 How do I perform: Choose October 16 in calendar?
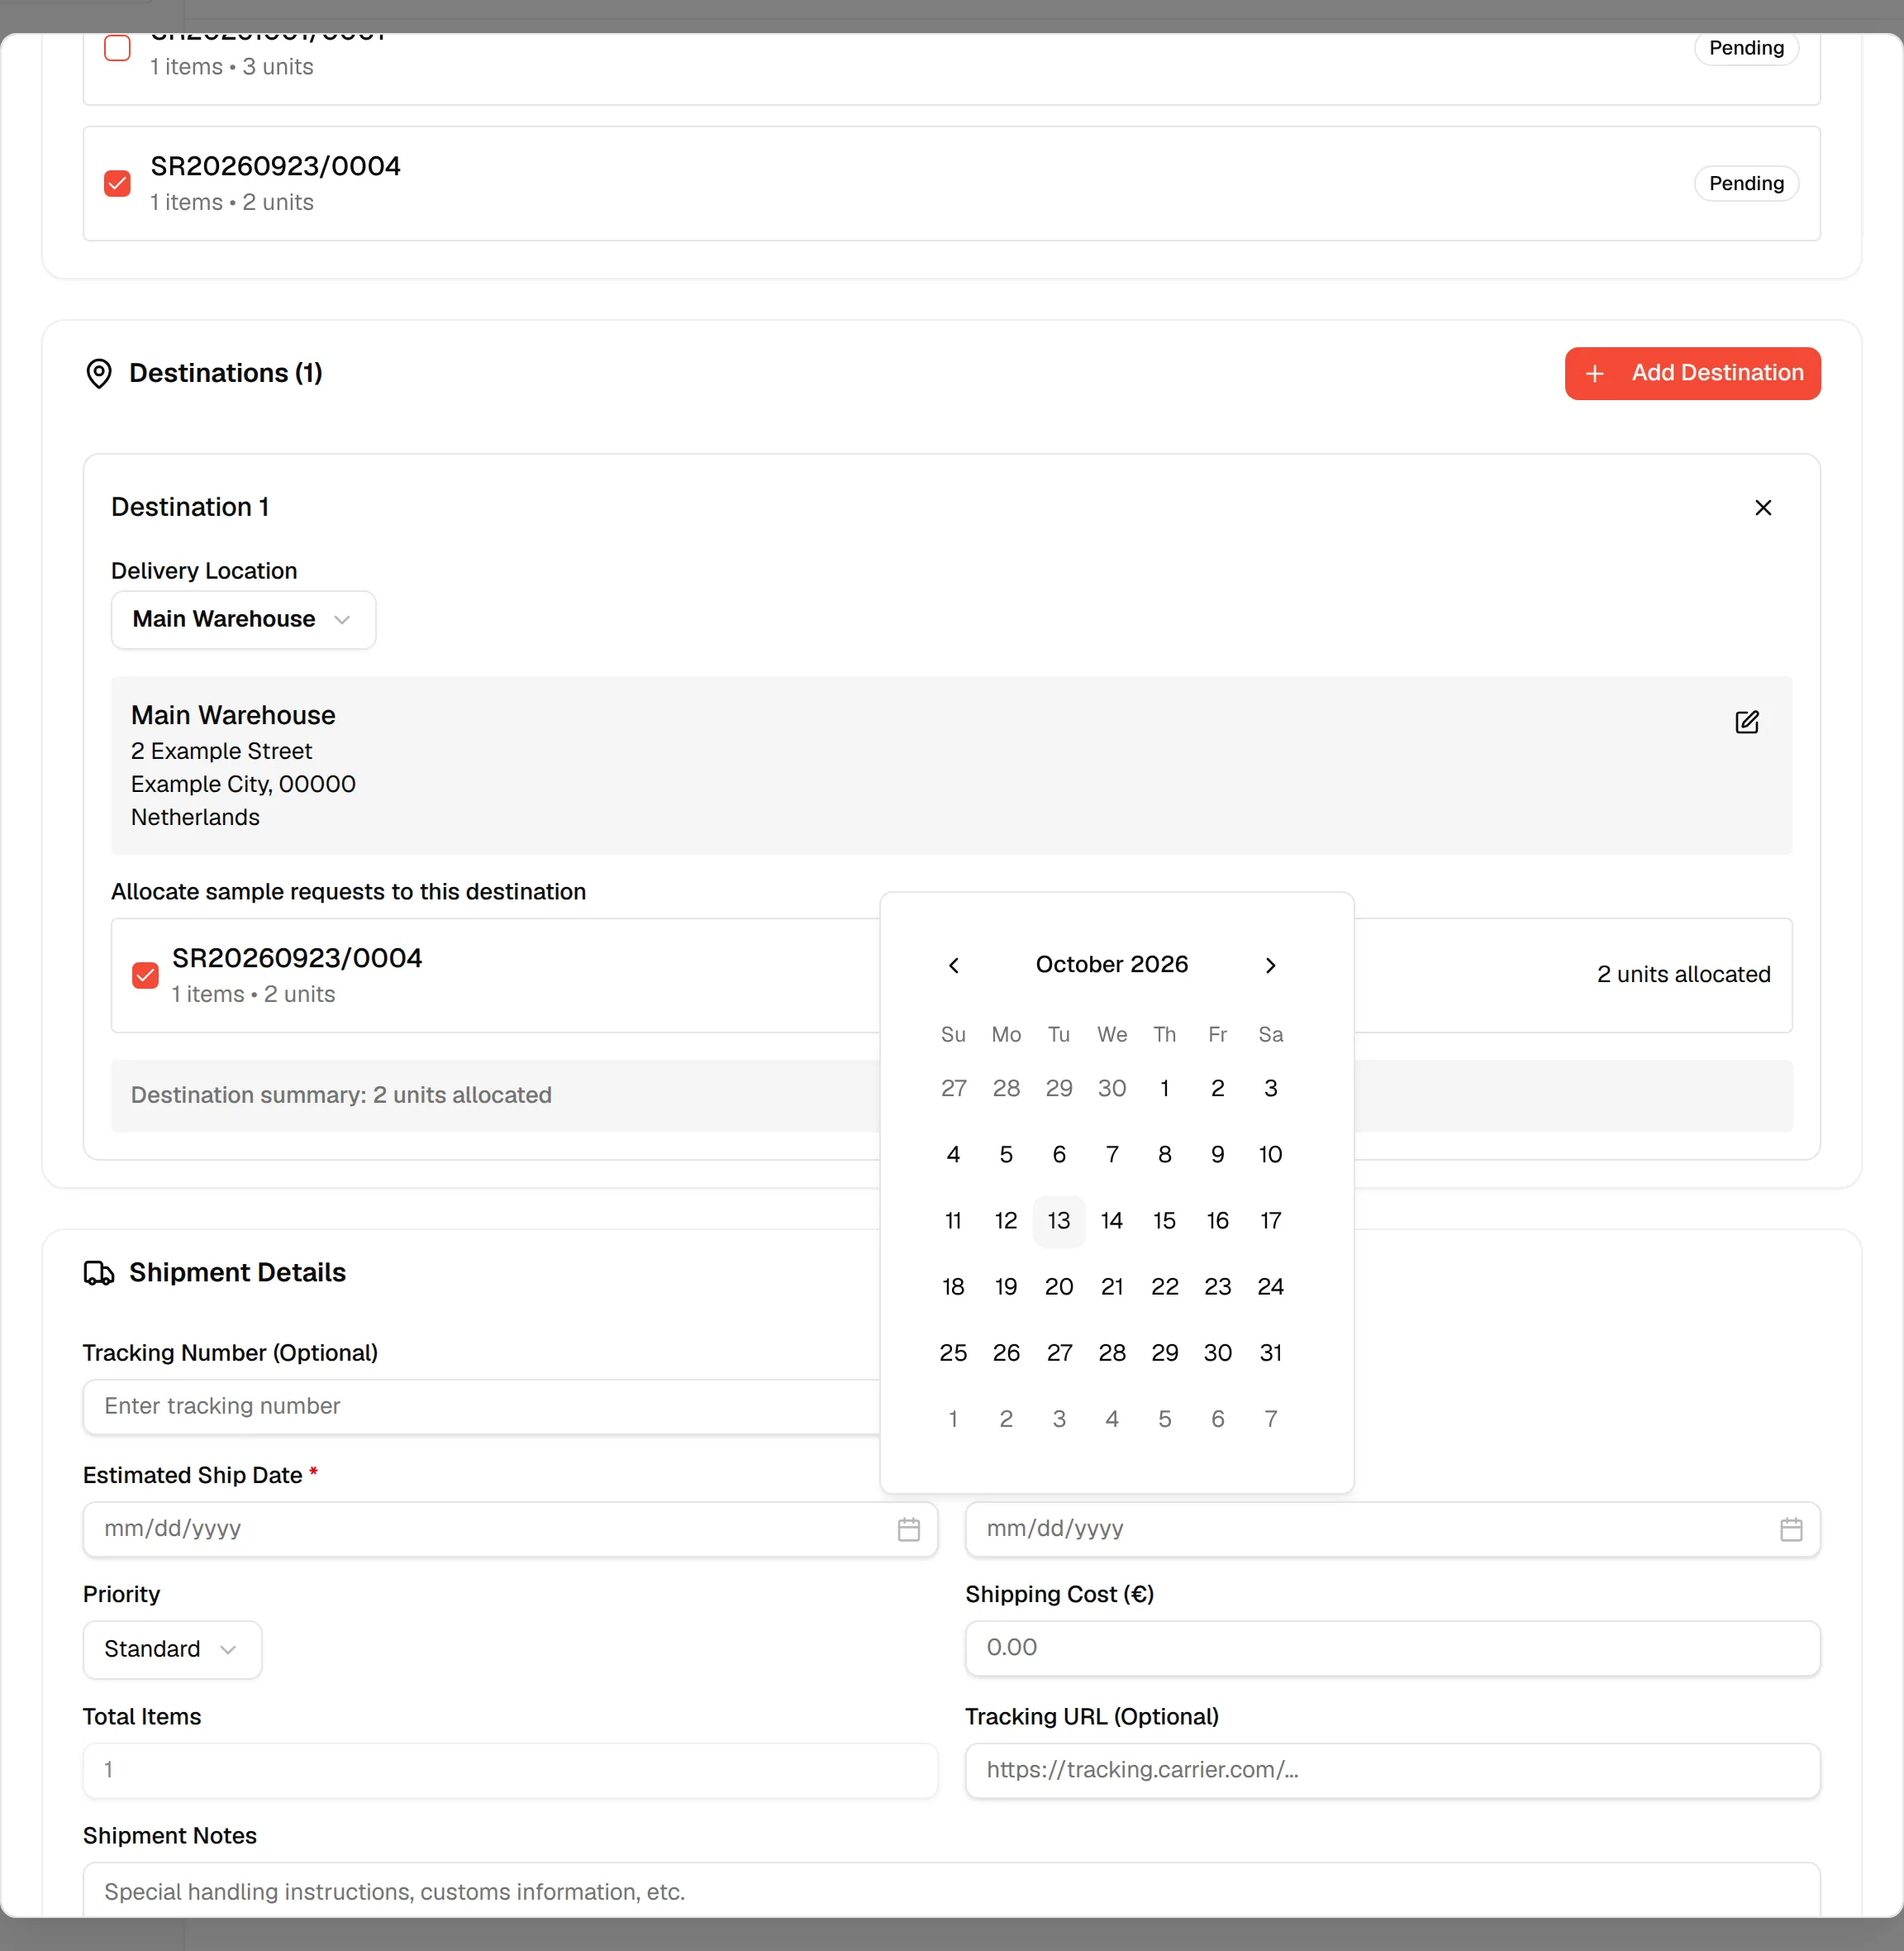coord(1217,1221)
